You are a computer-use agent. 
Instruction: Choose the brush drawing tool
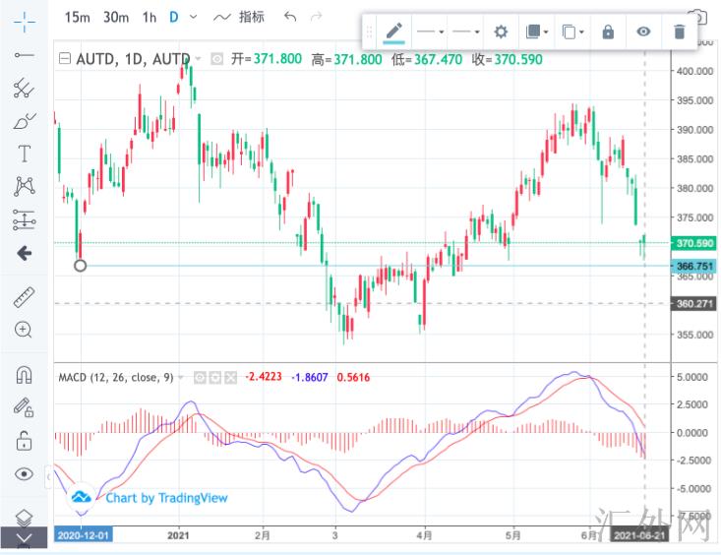tap(25, 122)
